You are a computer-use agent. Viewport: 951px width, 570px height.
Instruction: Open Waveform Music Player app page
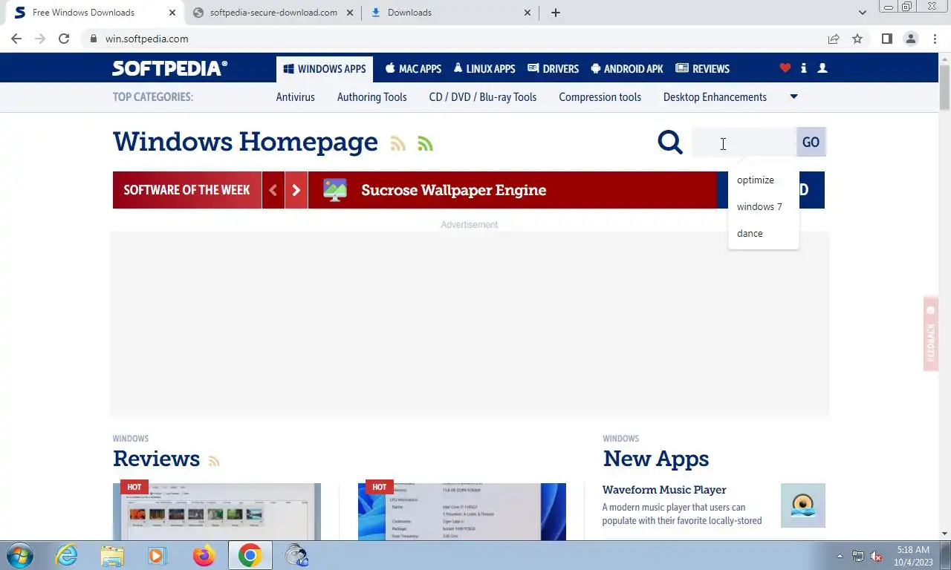coord(664,490)
